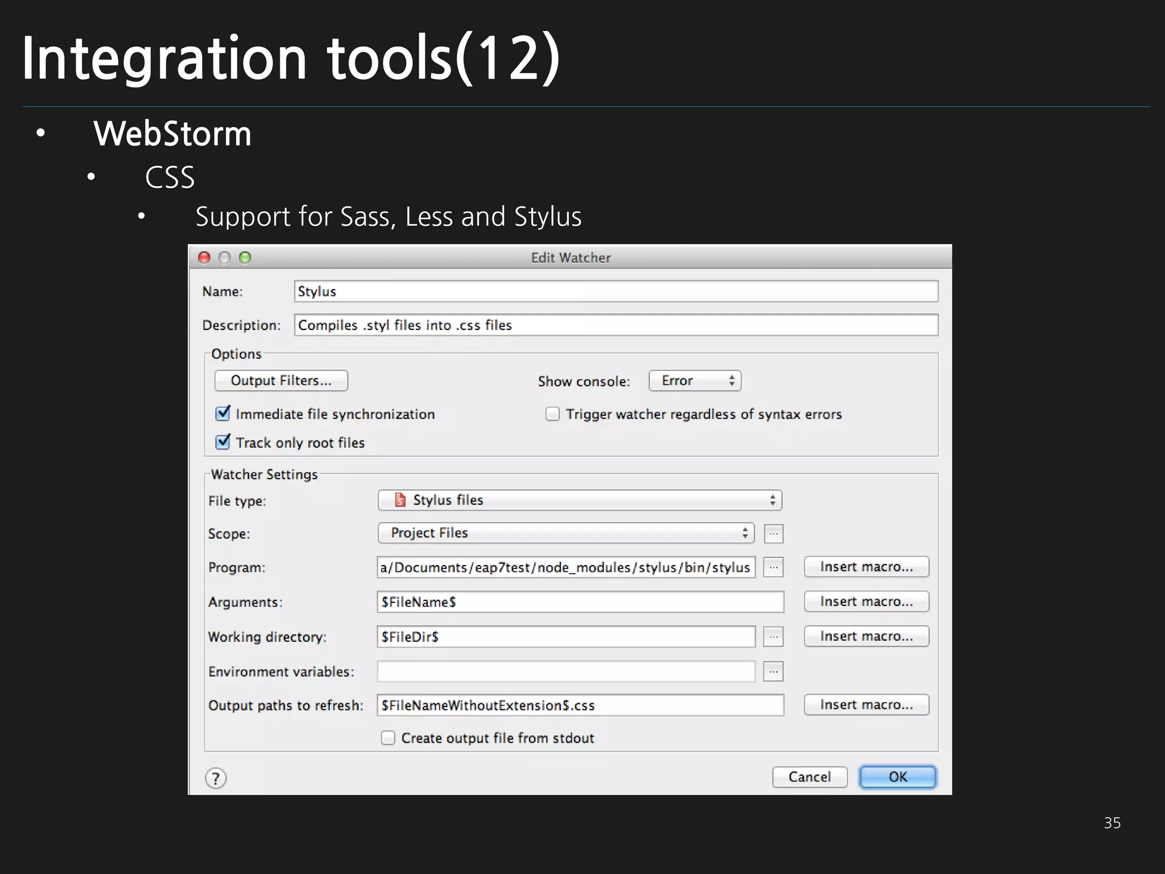Click the browse button next to Program path
Image resolution: width=1165 pixels, height=874 pixels.
[x=774, y=567]
